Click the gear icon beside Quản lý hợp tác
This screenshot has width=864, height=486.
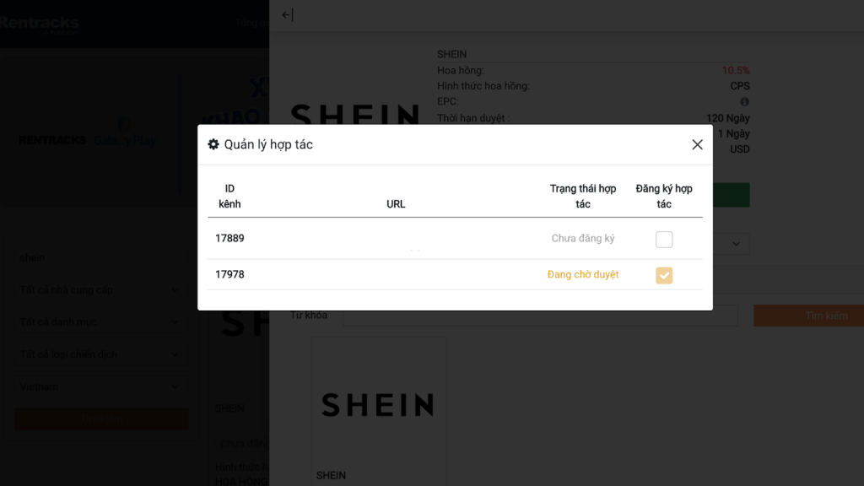click(x=213, y=144)
